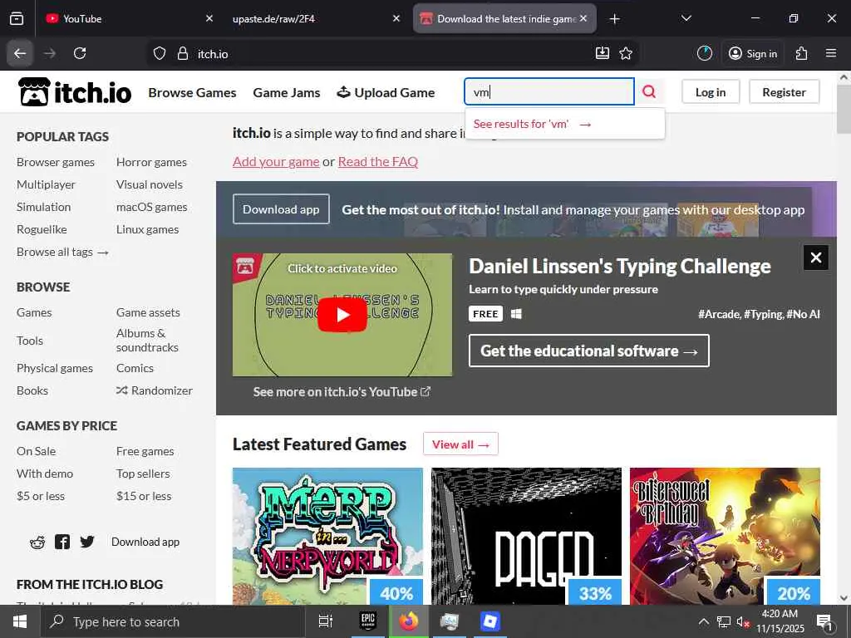The width and height of the screenshot is (851, 638).
Task: Close the upaste.de tab
Action: (396, 18)
